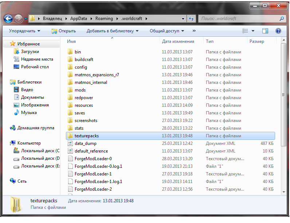Click the Изображения library icon
The height and width of the screenshot is (223, 290).
[x=16, y=105]
